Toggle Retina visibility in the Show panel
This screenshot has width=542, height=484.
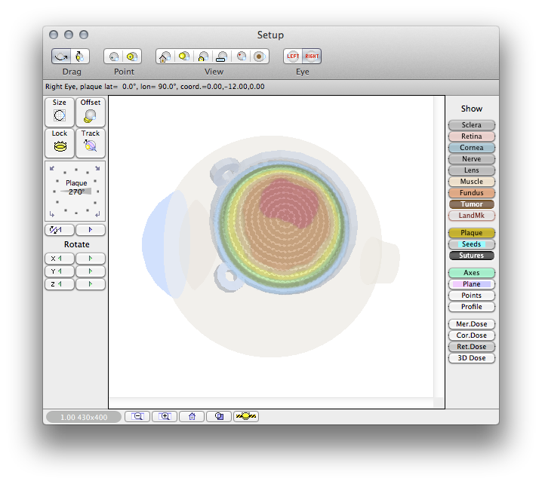pos(472,136)
